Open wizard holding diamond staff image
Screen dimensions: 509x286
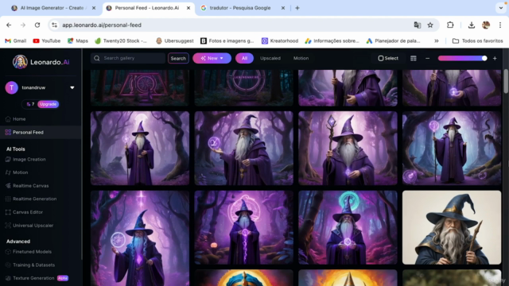coord(348,149)
